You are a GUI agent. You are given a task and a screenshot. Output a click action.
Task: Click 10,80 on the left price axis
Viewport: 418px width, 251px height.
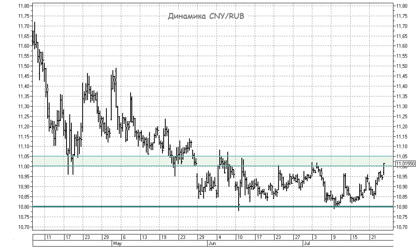click(x=24, y=207)
